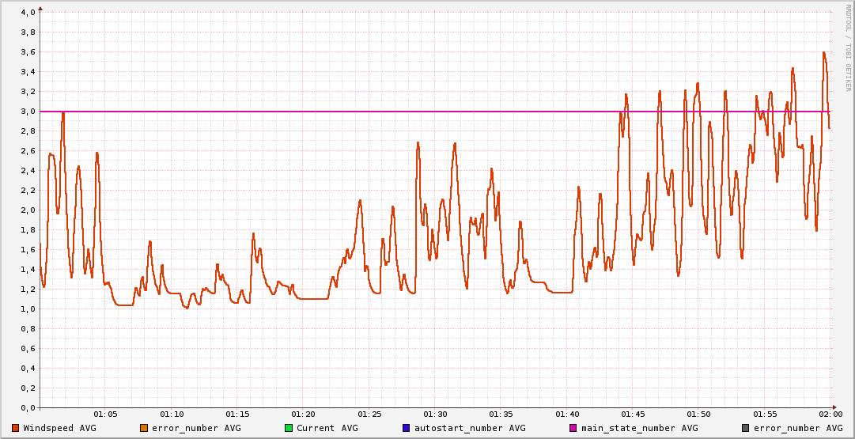Click the 0,0 origin label on the vertical axis
855x439 pixels.
tap(27, 408)
